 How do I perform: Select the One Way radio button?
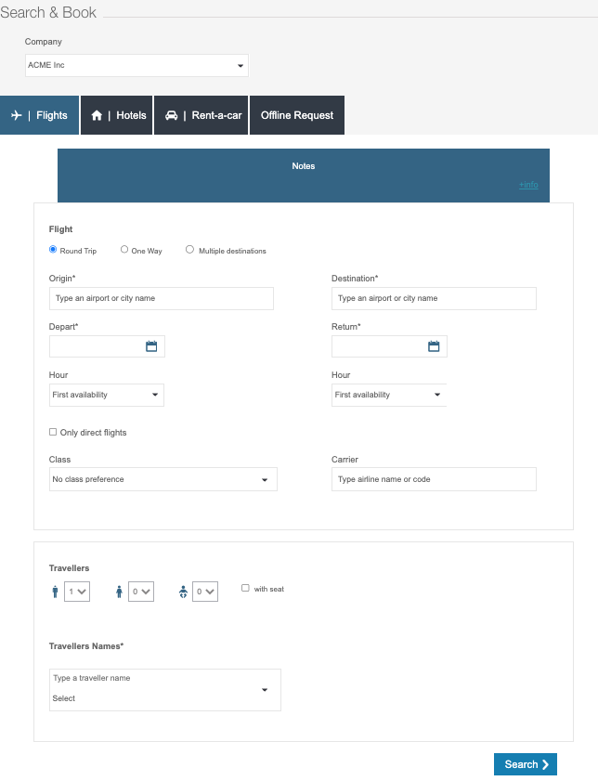124,250
